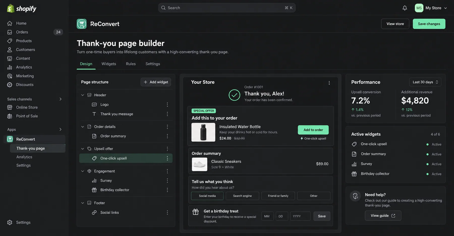Viewport: 454px width, 236px height.
Task: Open options for Birthday collector row
Action: click(167, 190)
